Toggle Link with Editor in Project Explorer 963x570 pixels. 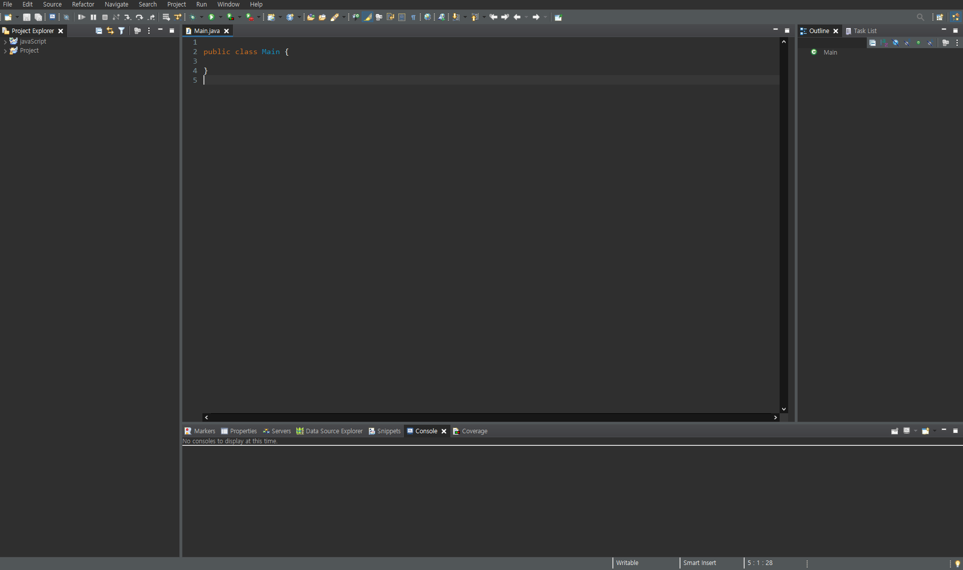(110, 31)
